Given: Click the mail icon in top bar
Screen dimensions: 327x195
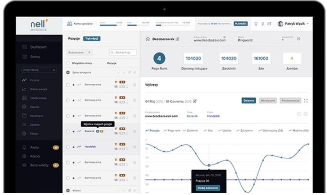Looking at the screenshot, I should click(269, 24).
